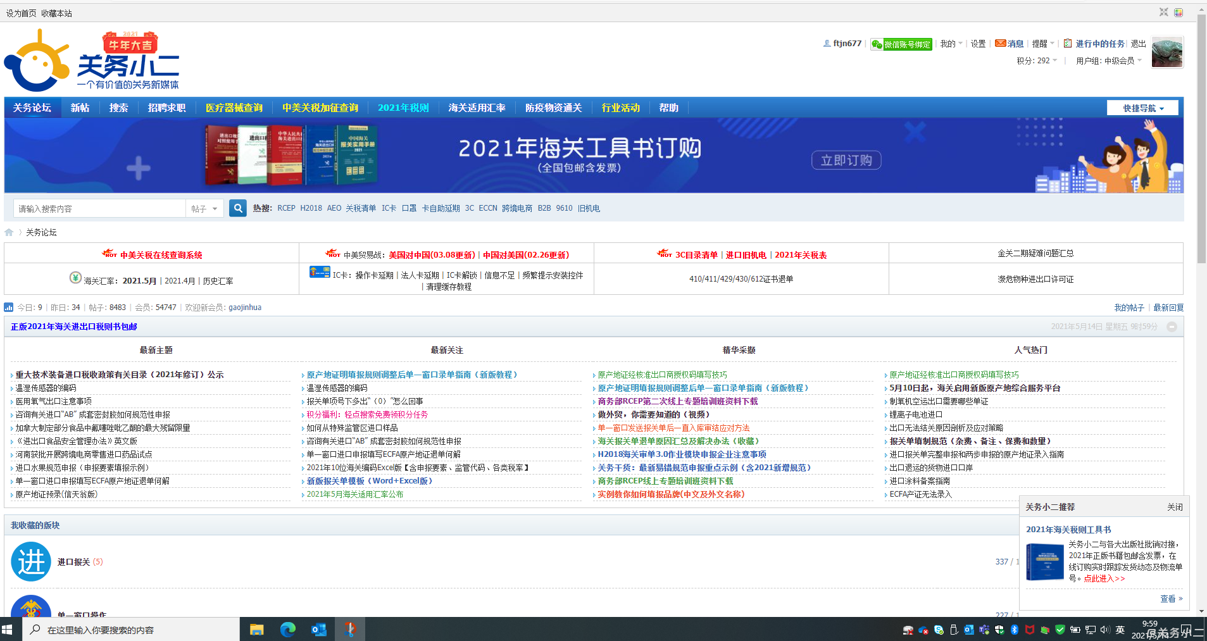This screenshot has width=1207, height=641.
Task: Click the 立即订购 banner button
Action: 846,160
